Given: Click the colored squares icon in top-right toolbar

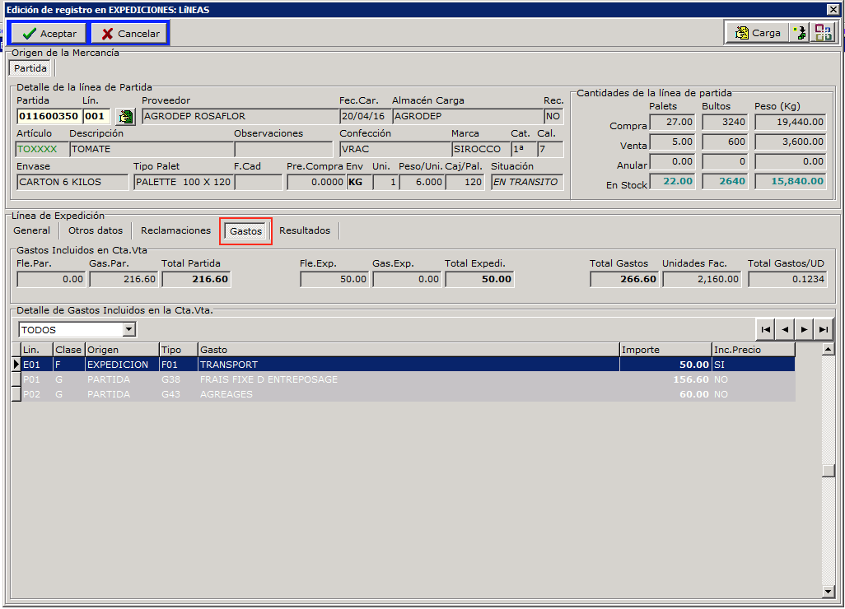Looking at the screenshot, I should pyautogui.click(x=823, y=33).
